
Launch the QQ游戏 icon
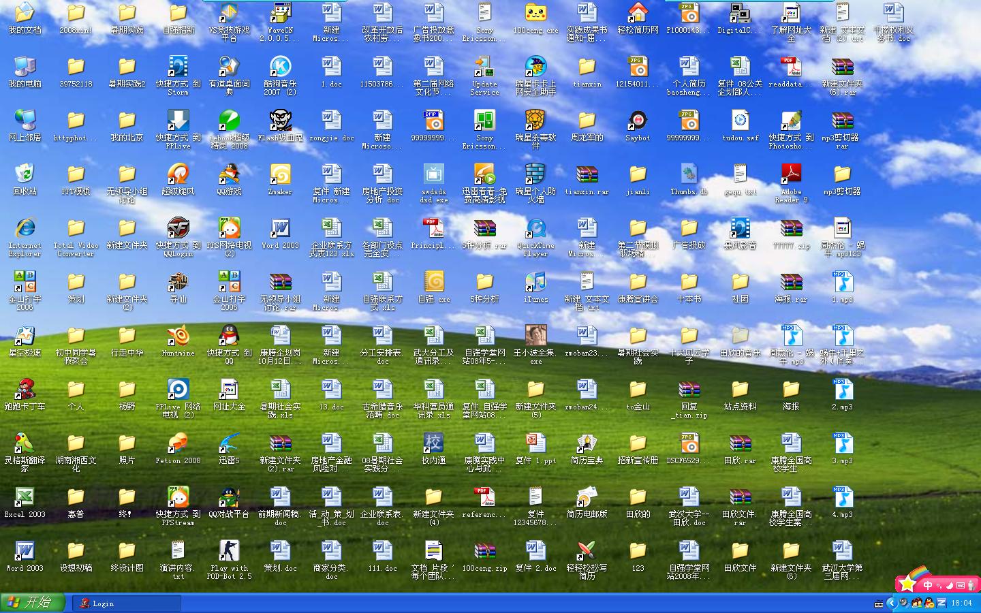tap(229, 179)
